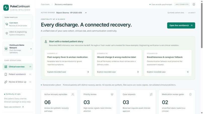The height and width of the screenshot is (114, 203).
Task: Explore recorded case for Wound change
Action: 118,72
